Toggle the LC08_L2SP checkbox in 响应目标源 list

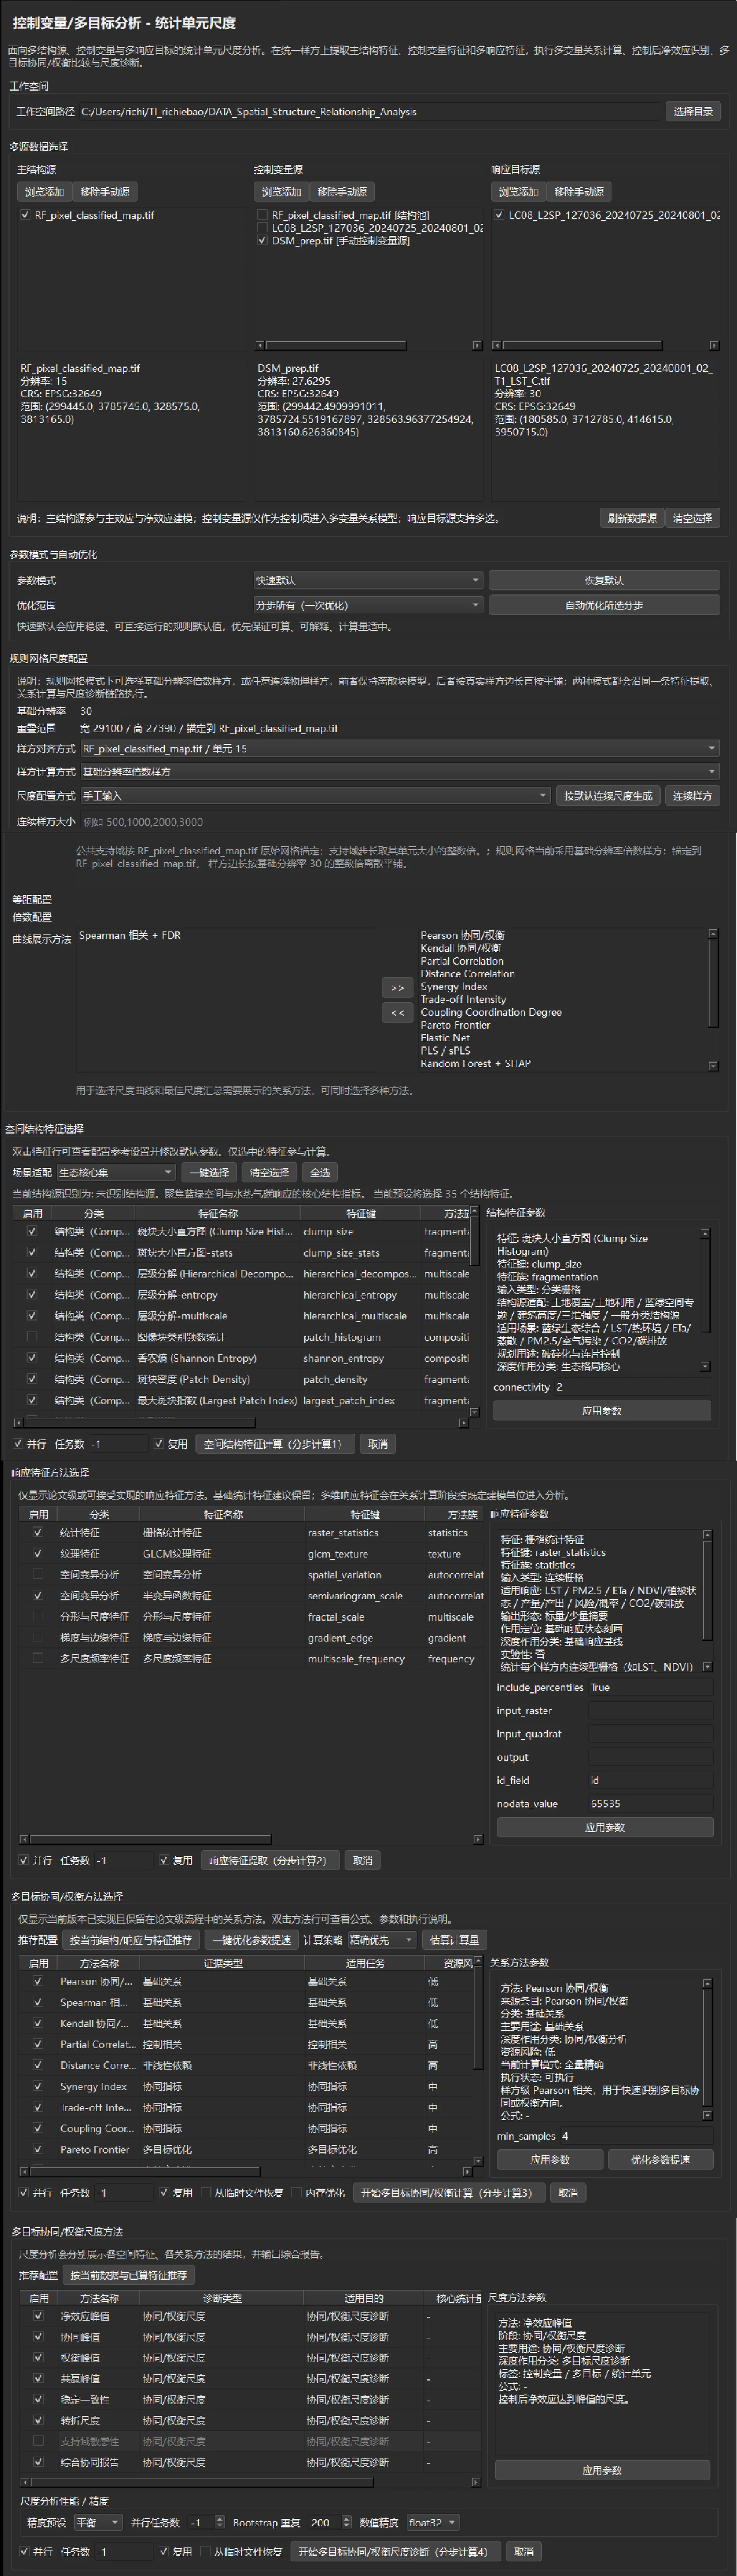pos(499,215)
